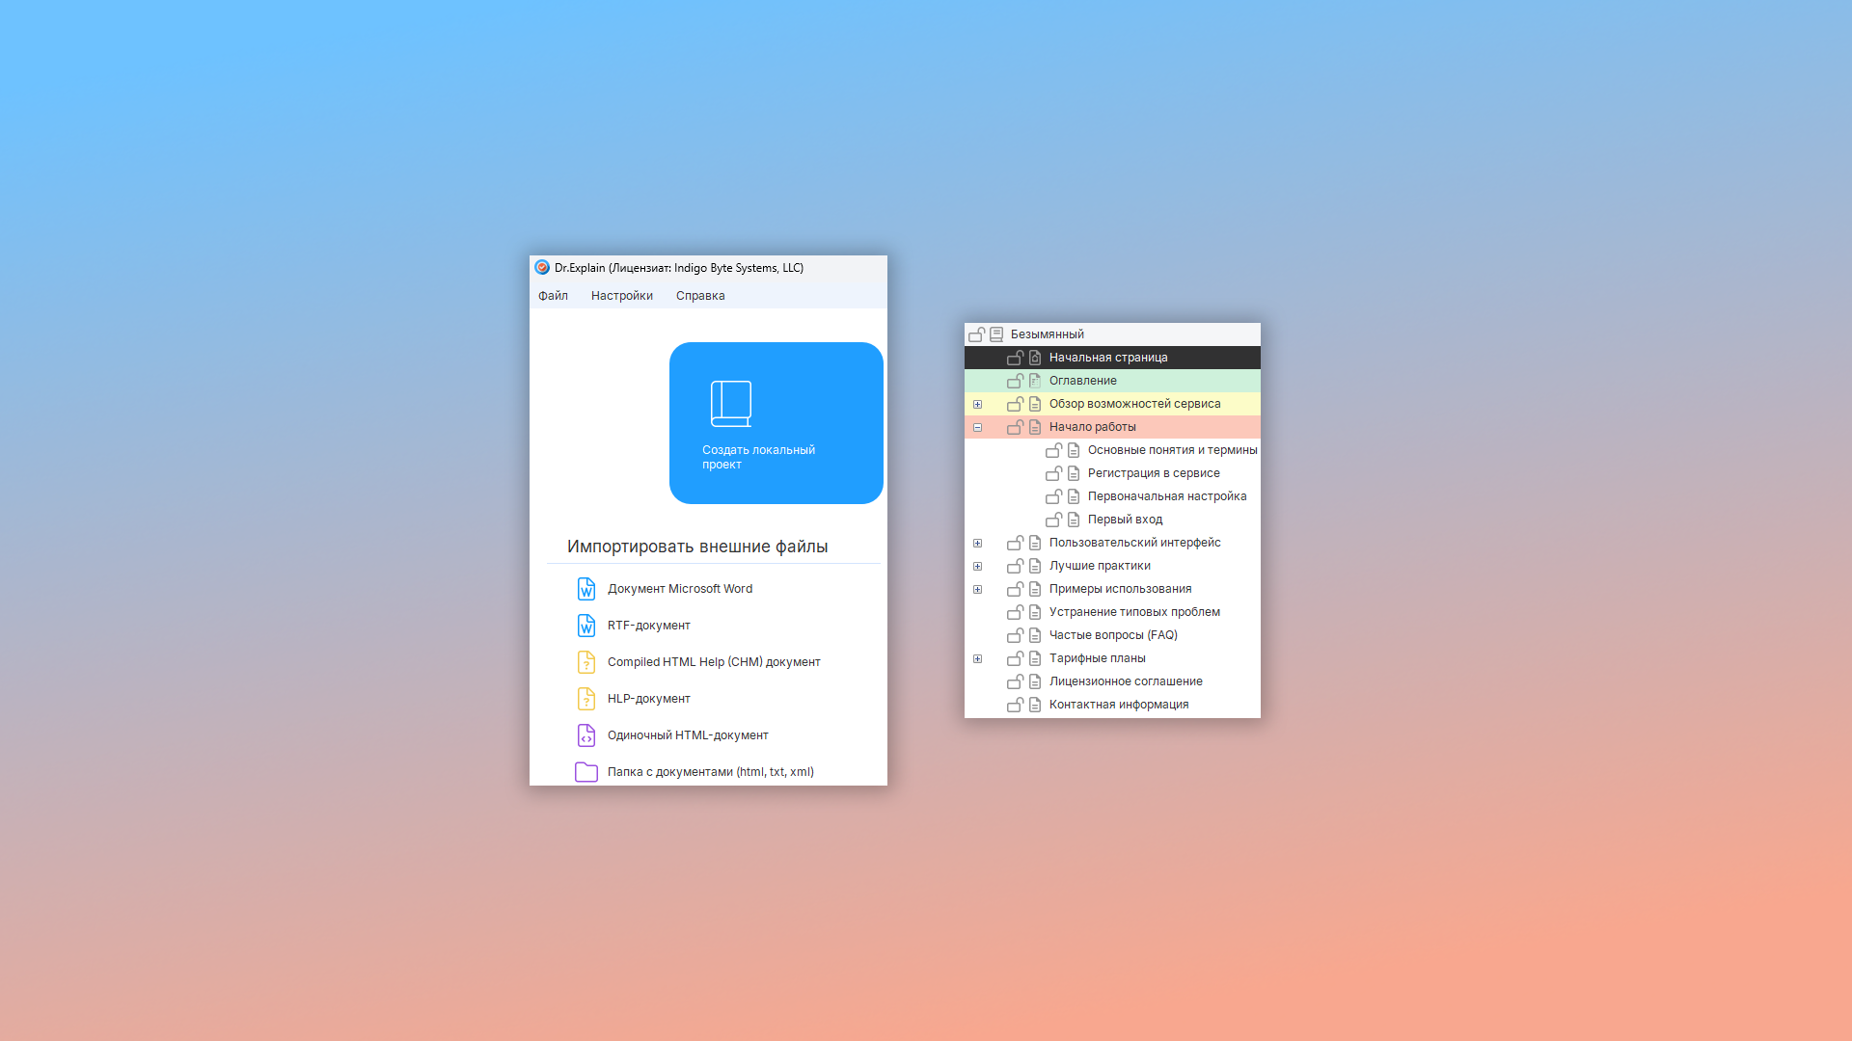Import a Документ Microsoft Word link
The image size is (1852, 1041).
click(679, 589)
